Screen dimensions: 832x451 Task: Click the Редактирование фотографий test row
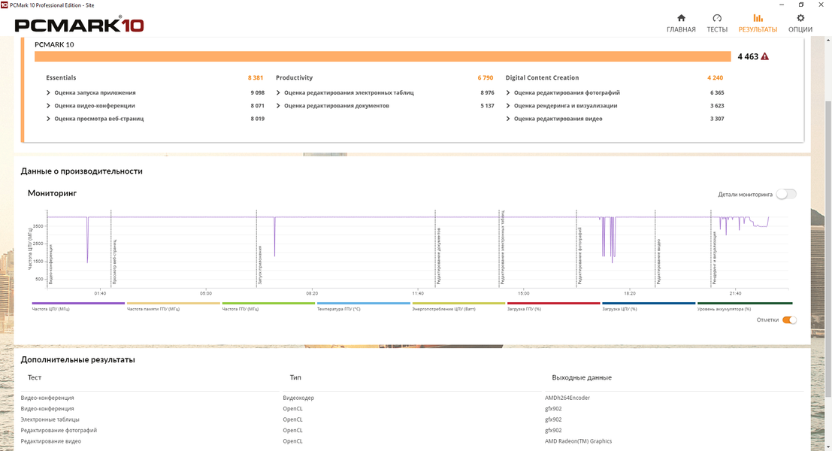point(59,430)
